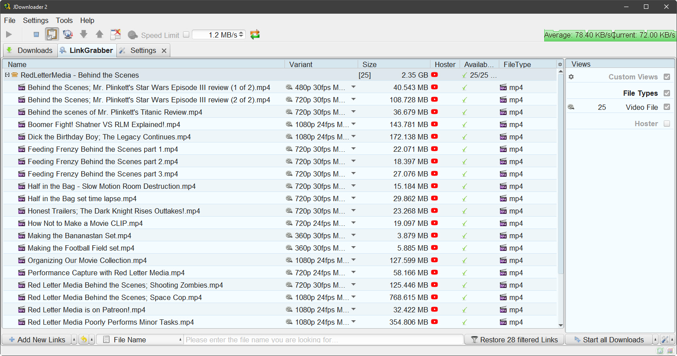The height and width of the screenshot is (356, 677).
Task: Click mp4 filetype icon in Making the Bananastan row
Action: click(503, 236)
